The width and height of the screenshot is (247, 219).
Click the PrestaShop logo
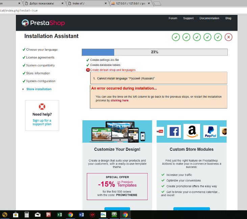[x=43, y=23]
